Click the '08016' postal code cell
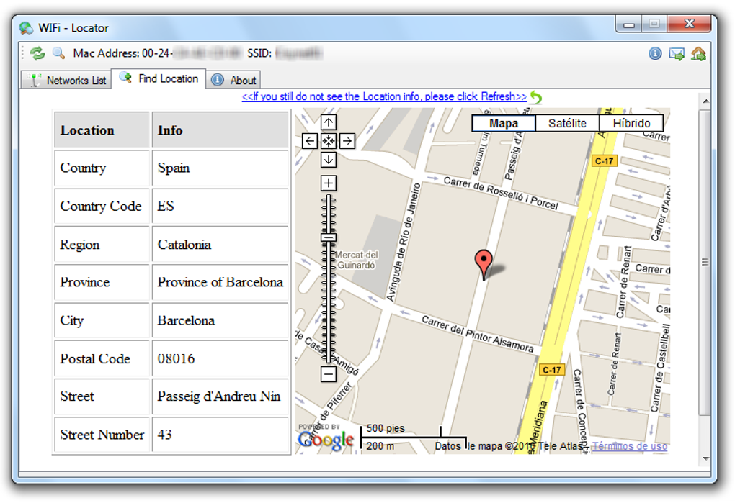735x503 pixels. (x=220, y=359)
